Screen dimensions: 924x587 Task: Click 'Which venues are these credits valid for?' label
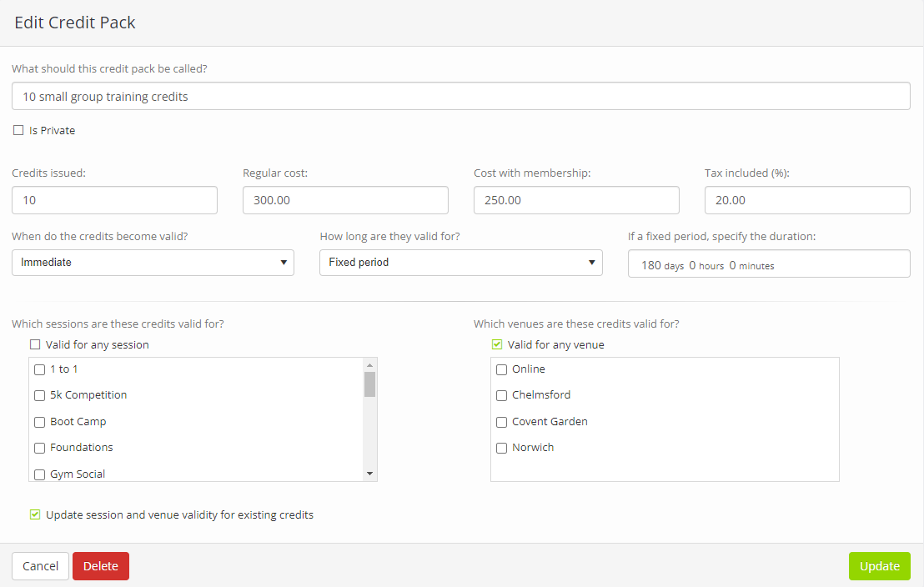pos(576,324)
